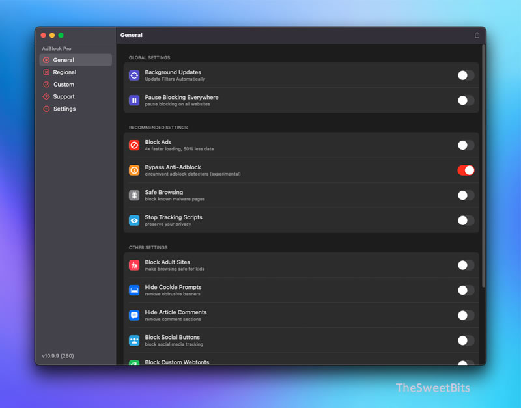Click the Block Adult Sites label
Viewport: 521px width, 408px height.
167,262
